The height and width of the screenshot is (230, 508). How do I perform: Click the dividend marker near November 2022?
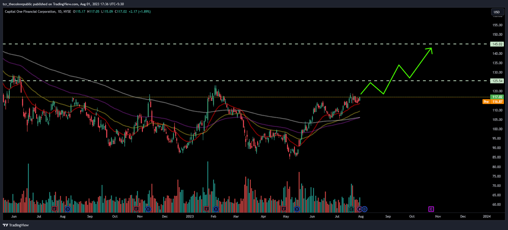pyautogui.click(x=148, y=209)
